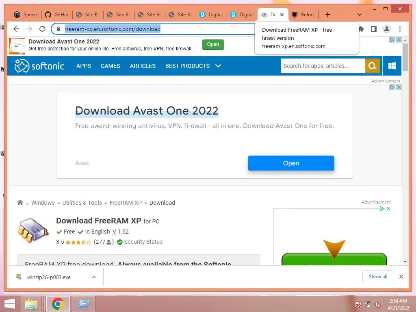The image size is (416, 312).
Task: Open winzip26-p003.exe download item
Action: [49, 277]
